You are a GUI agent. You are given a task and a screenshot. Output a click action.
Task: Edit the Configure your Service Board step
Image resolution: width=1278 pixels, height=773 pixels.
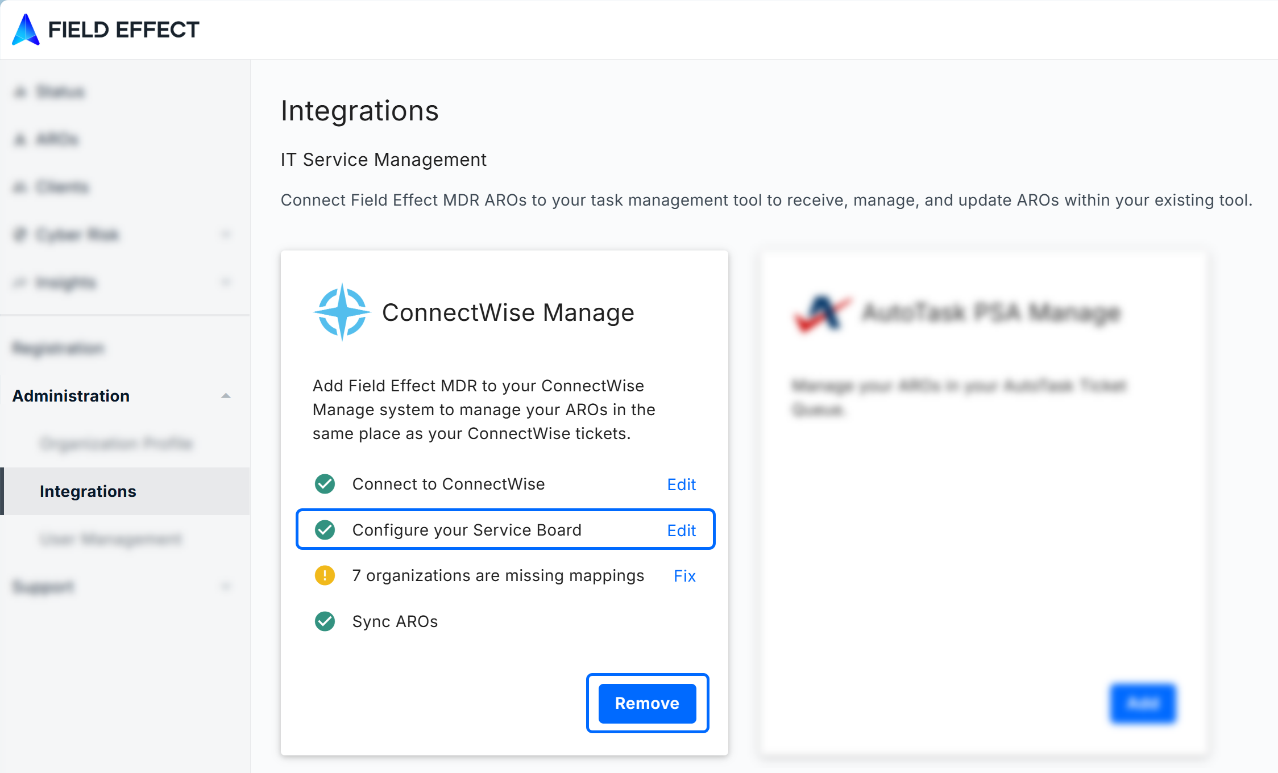coord(681,530)
